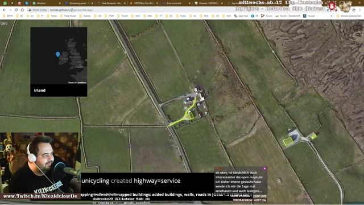The width and height of the screenshot is (364, 205).
Task: Click the pink icon atop chat box
Action: point(264,169)
